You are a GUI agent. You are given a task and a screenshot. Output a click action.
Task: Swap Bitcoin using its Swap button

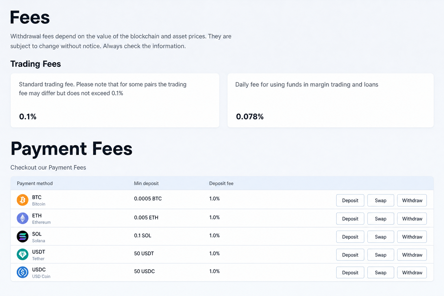coord(381,200)
